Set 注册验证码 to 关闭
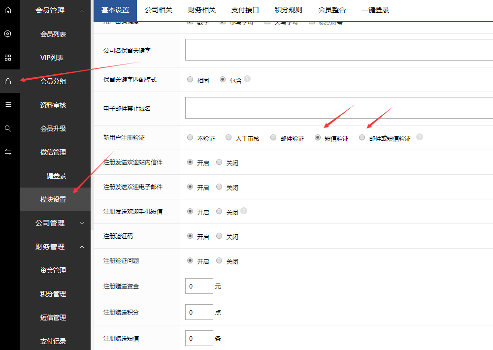Image resolution: width=493 pixels, height=350 pixels. (x=219, y=236)
